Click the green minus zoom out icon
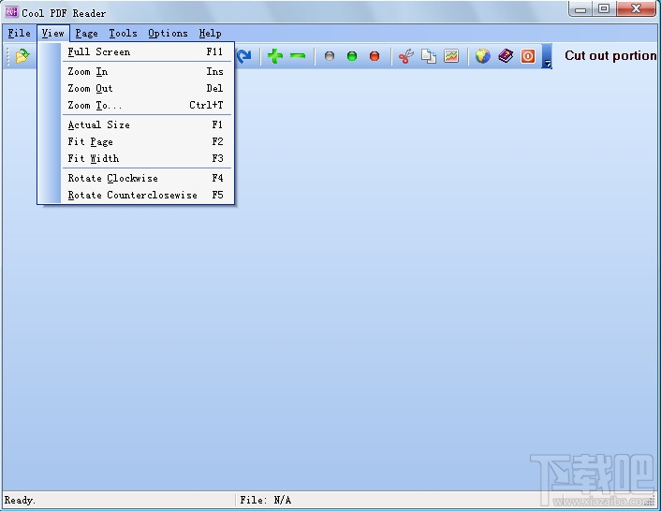 [x=298, y=56]
